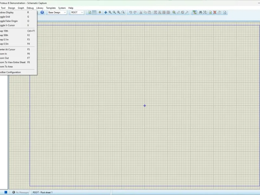Click the Center At Cursor blue cross icon
Image resolution: width=260 pixels, height=195 pixels.
point(106,12)
